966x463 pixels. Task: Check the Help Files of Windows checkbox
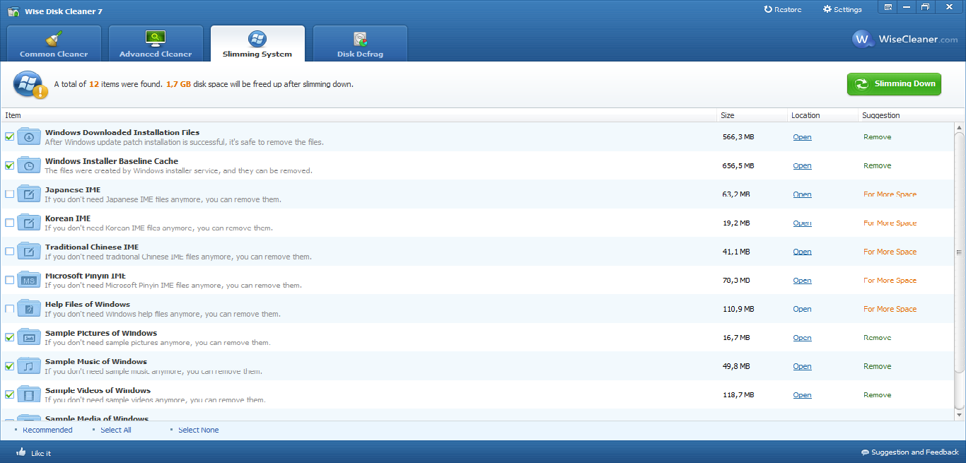[10, 309]
